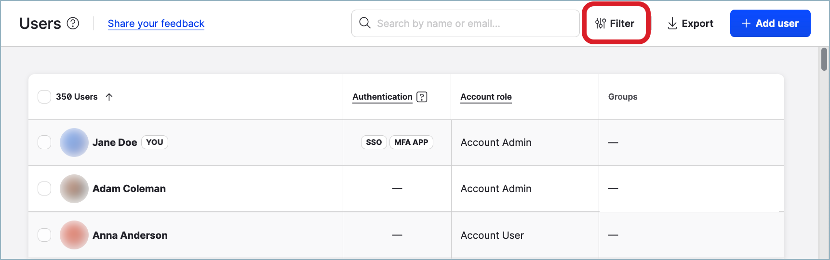The width and height of the screenshot is (830, 260).
Task: Select the checkbox for Jane Doe
Action: point(44,143)
